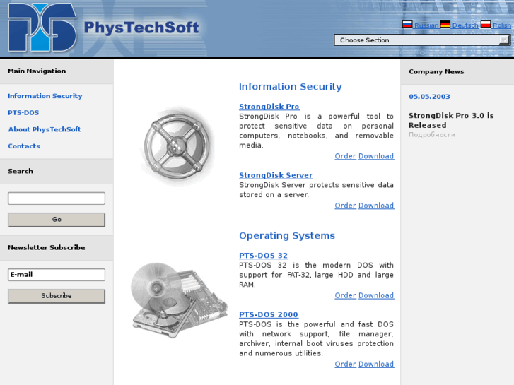Open Contacts navigation item
514x385 pixels.
[x=24, y=146]
